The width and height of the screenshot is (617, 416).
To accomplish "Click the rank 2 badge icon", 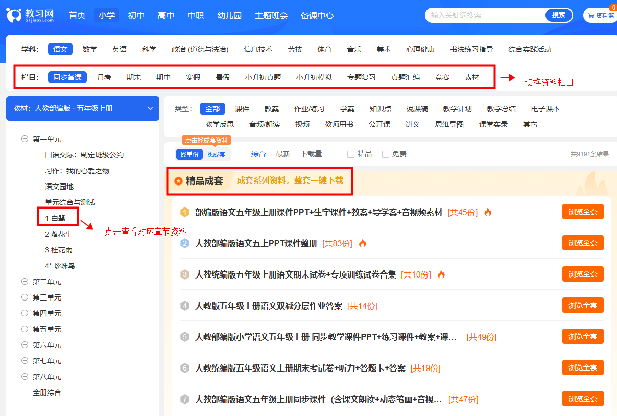I will coord(185,243).
